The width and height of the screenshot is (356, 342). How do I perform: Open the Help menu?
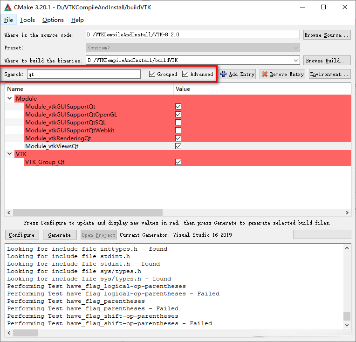tap(77, 20)
